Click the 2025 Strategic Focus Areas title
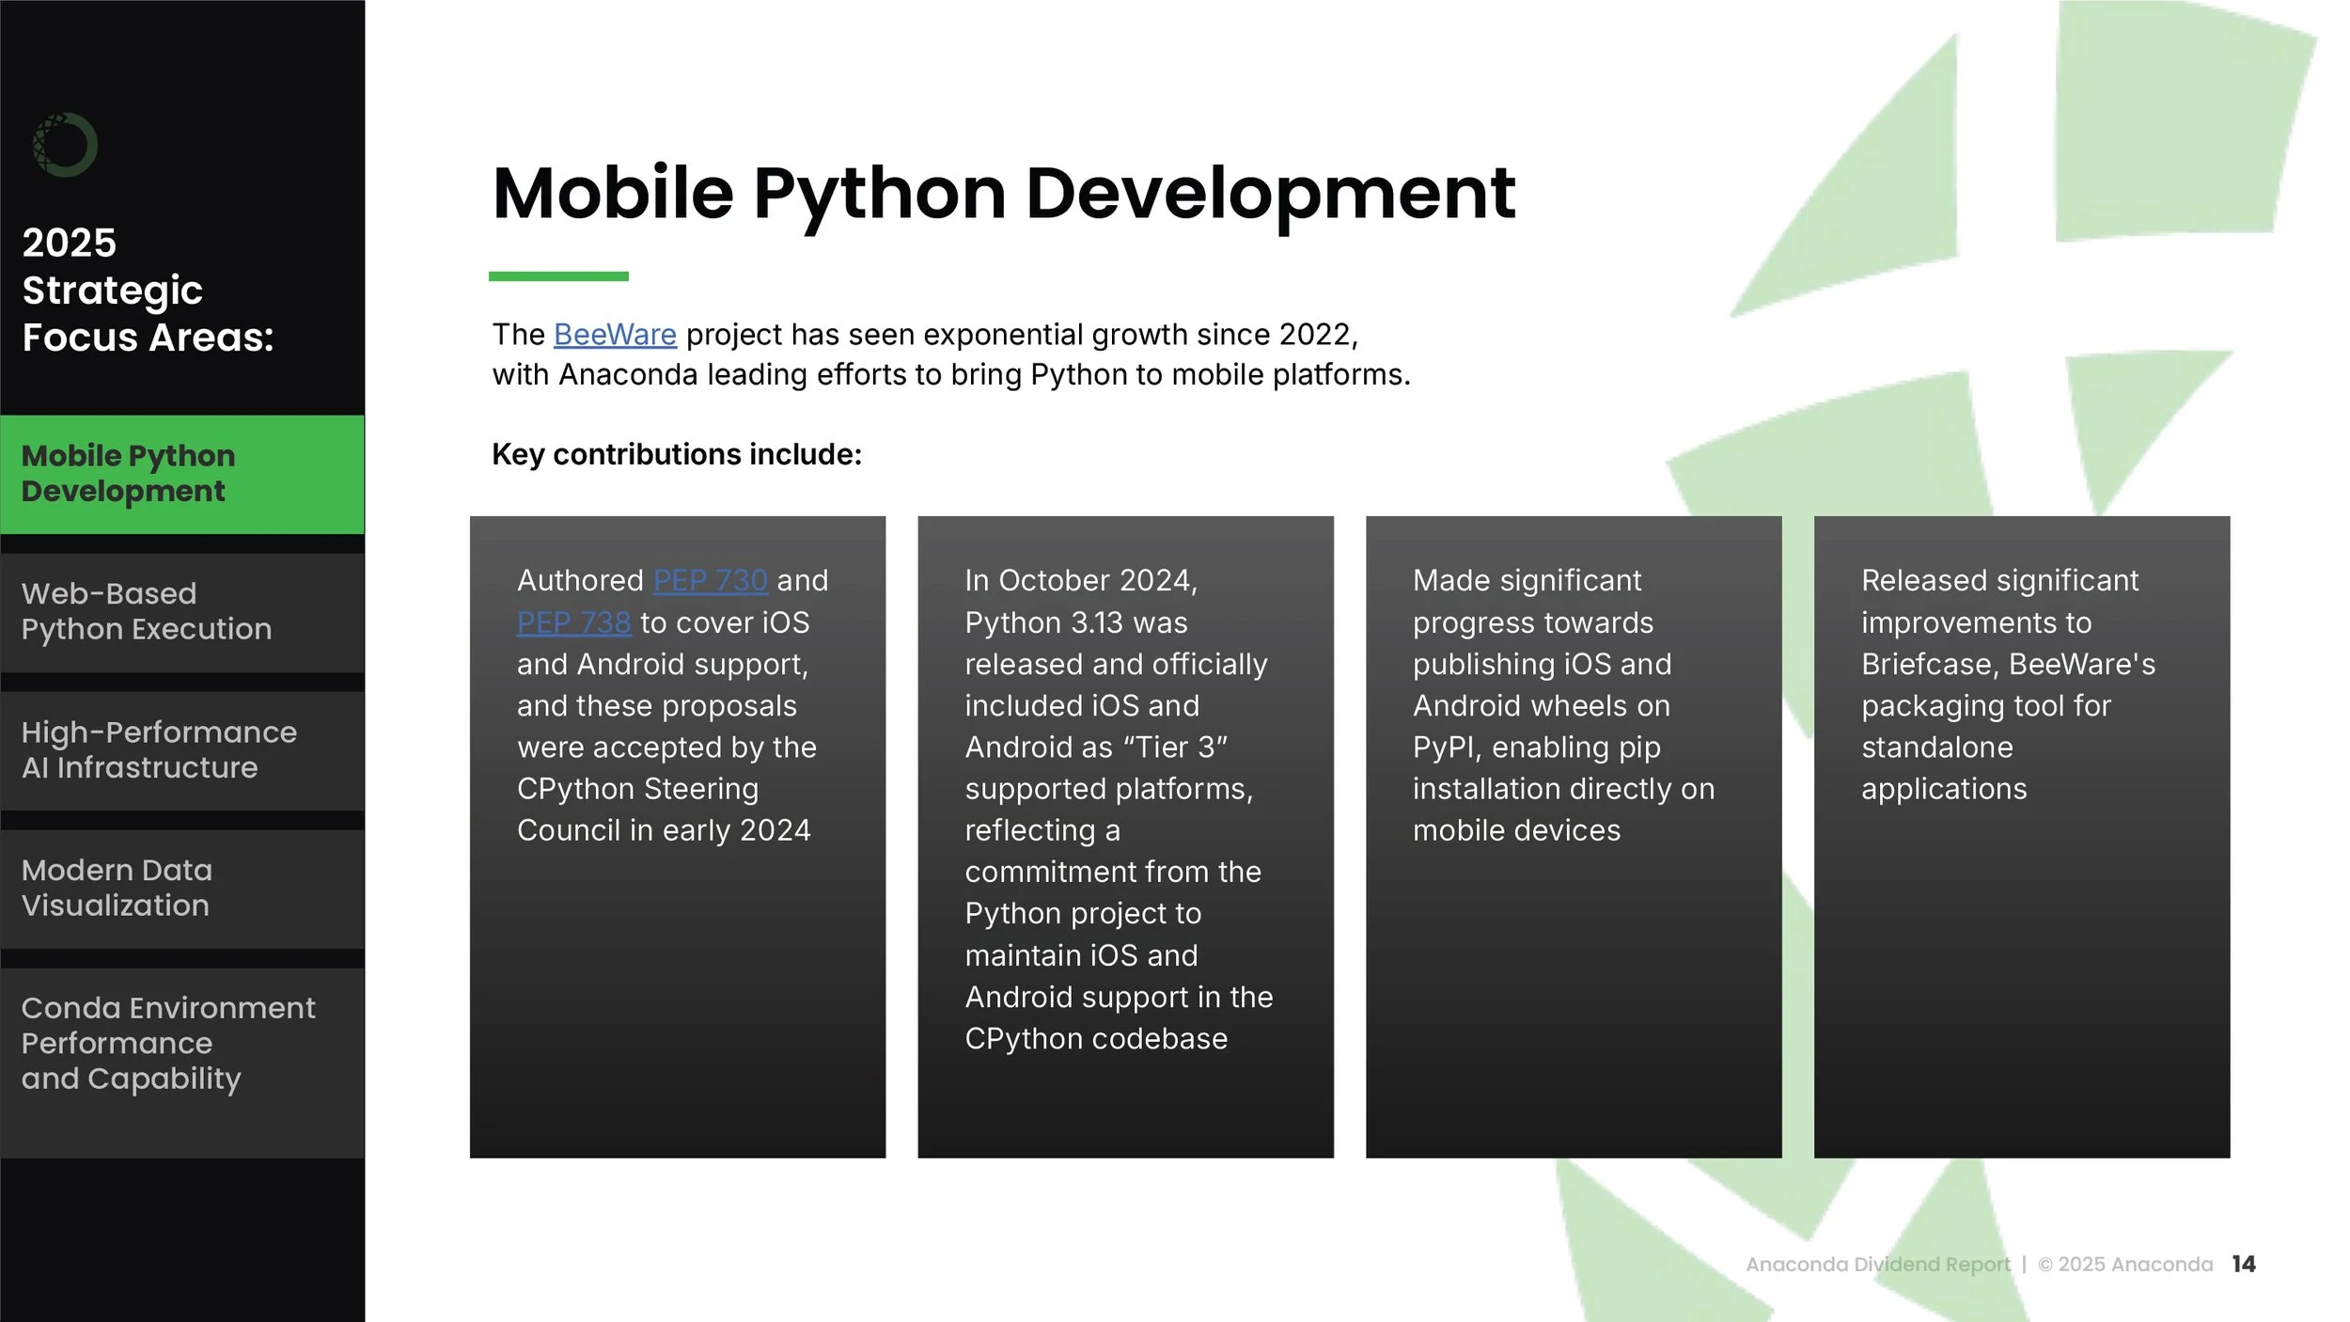Image resolution: width=2350 pixels, height=1322 pixels. (148, 290)
